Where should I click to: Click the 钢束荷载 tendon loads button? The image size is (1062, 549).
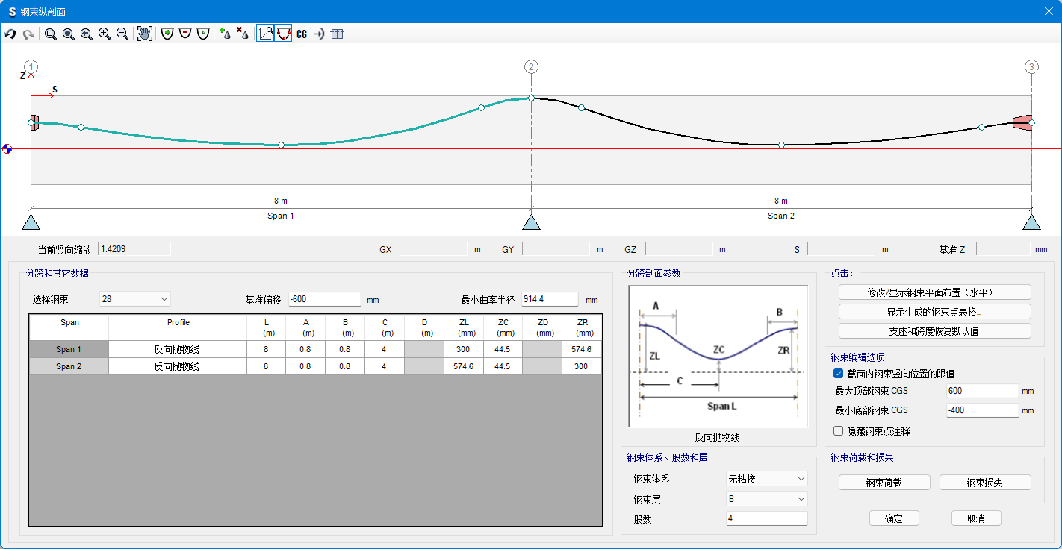[884, 482]
